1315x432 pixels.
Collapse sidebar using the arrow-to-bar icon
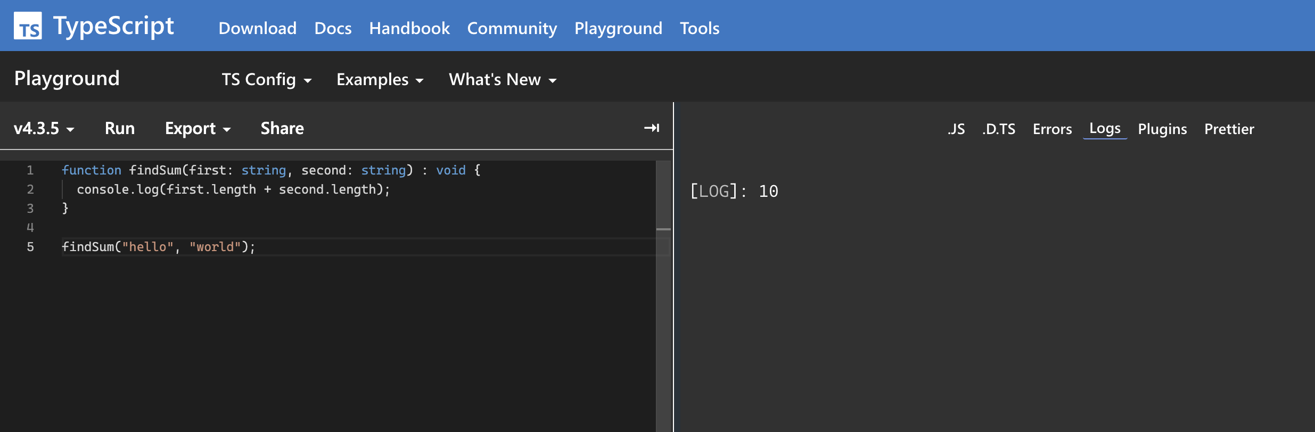point(652,128)
